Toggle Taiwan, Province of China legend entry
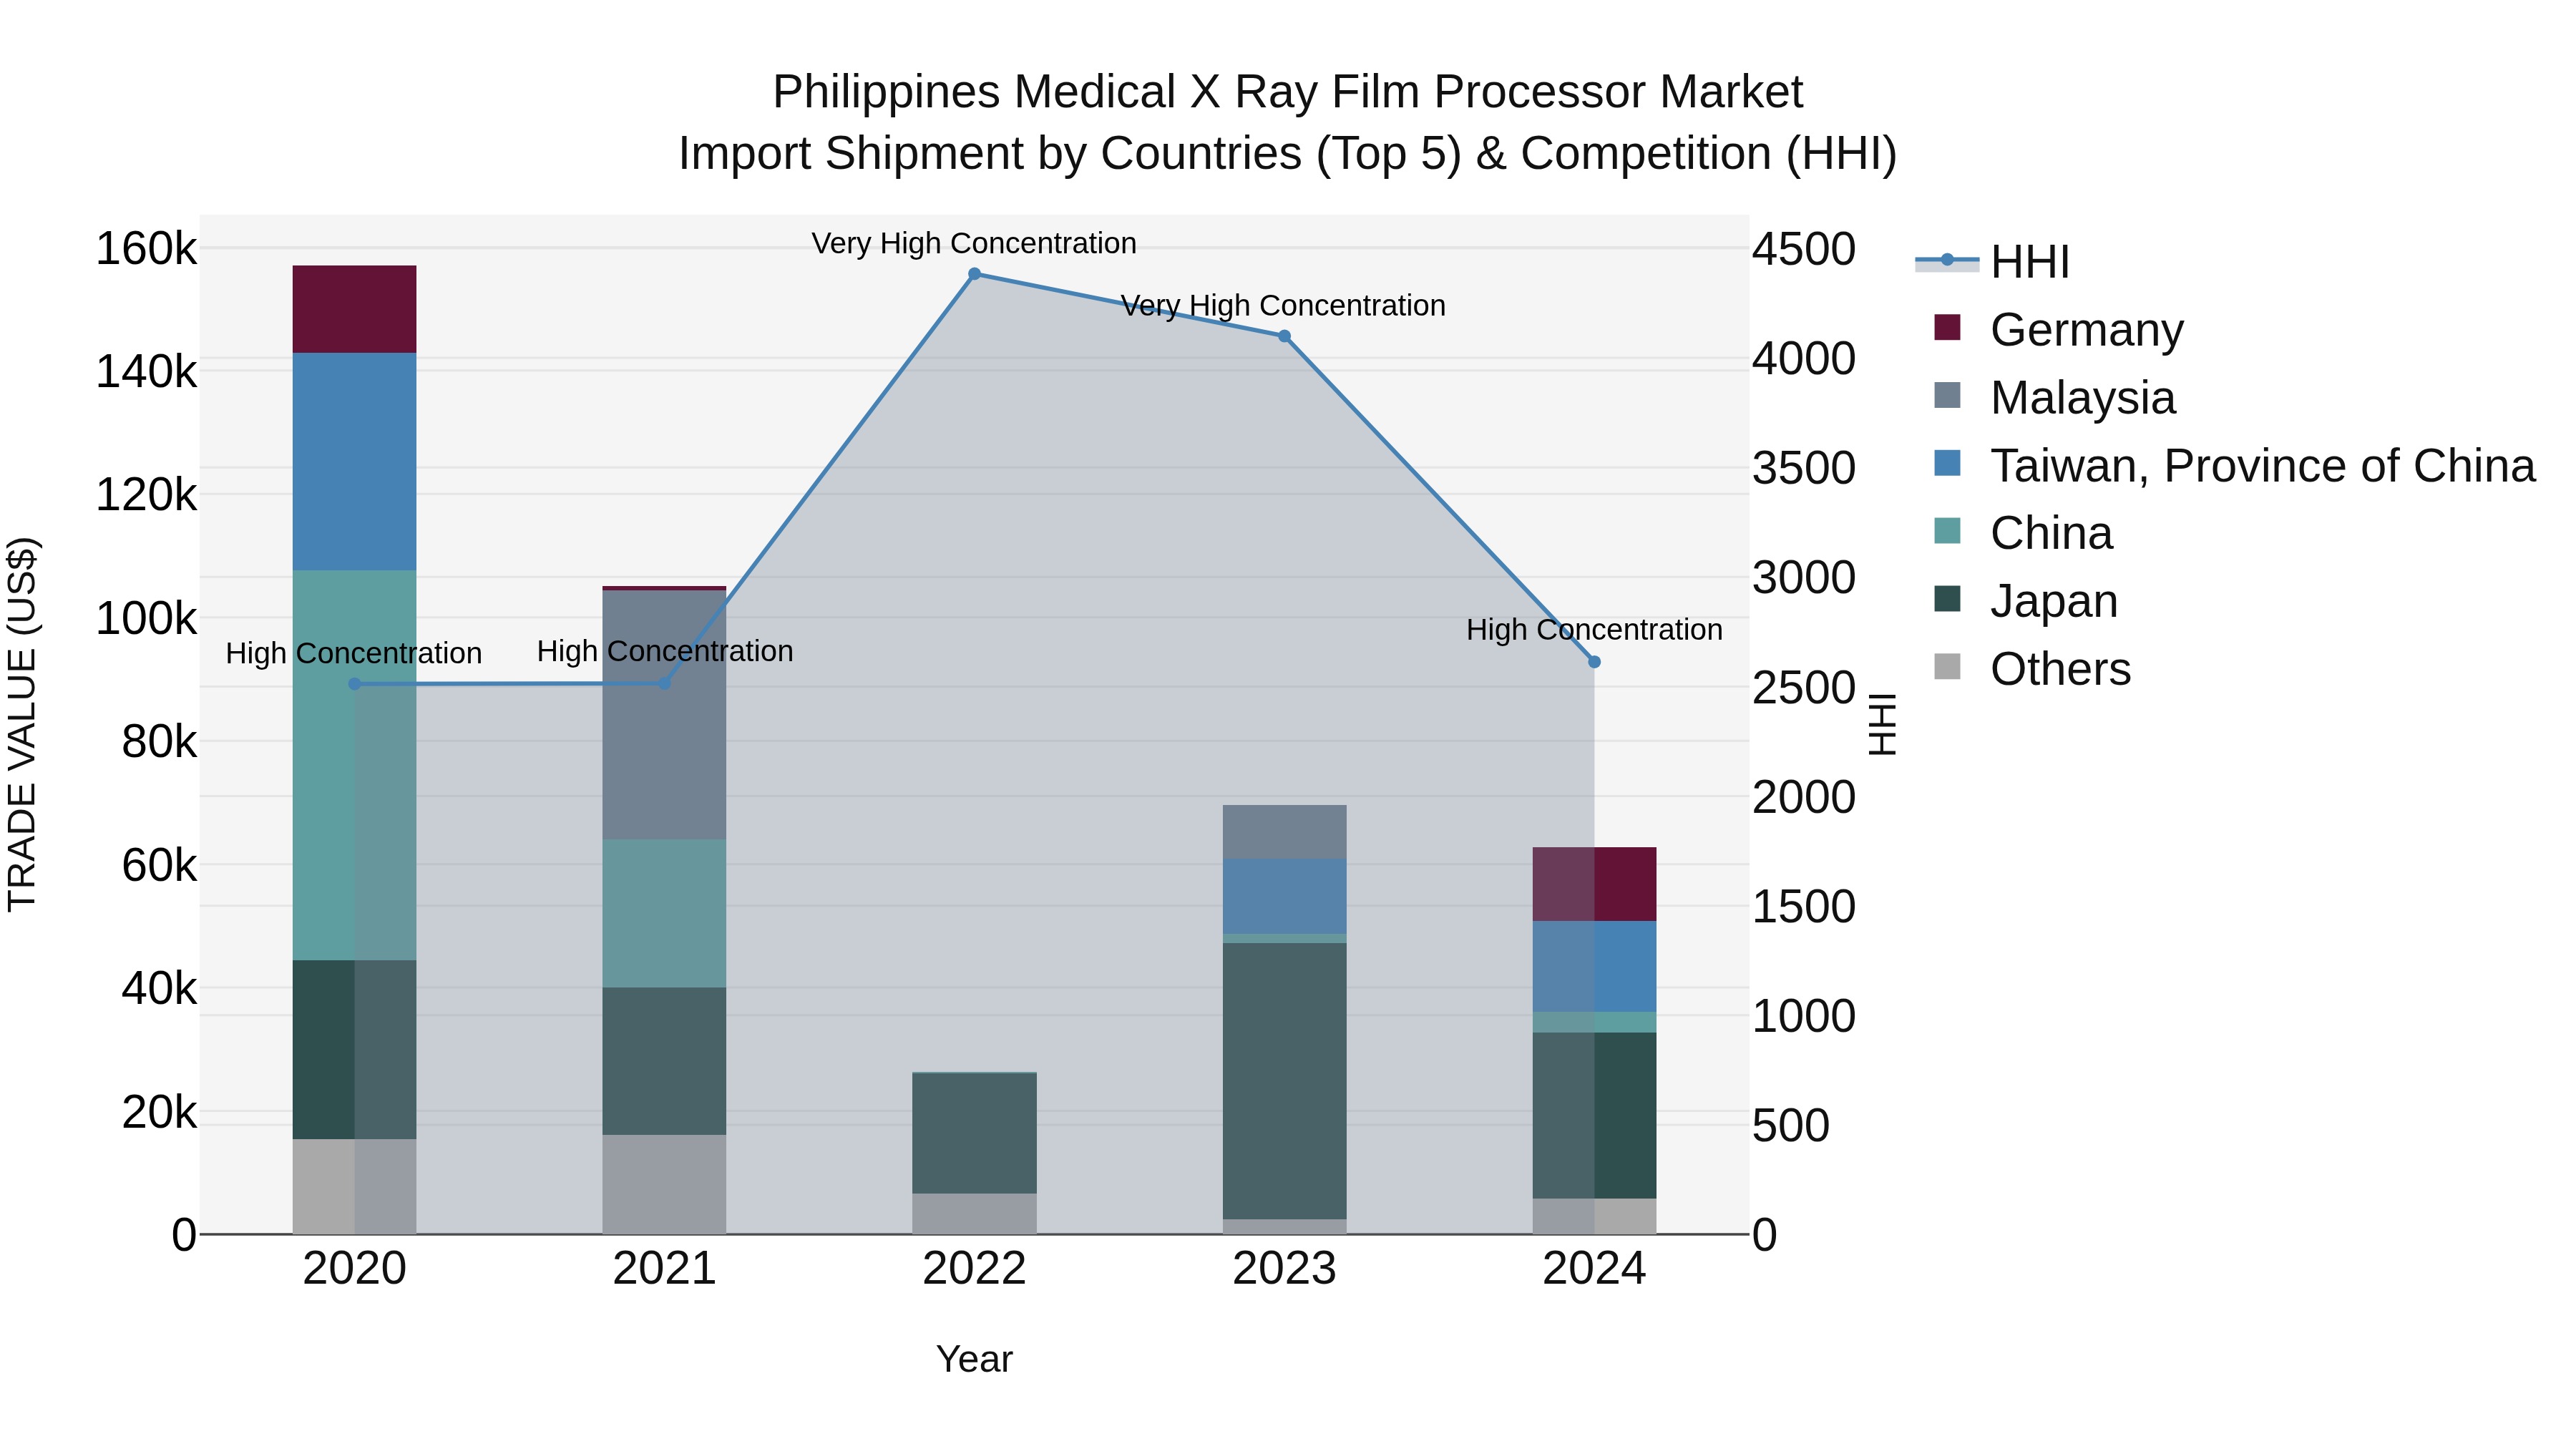 [2235, 465]
